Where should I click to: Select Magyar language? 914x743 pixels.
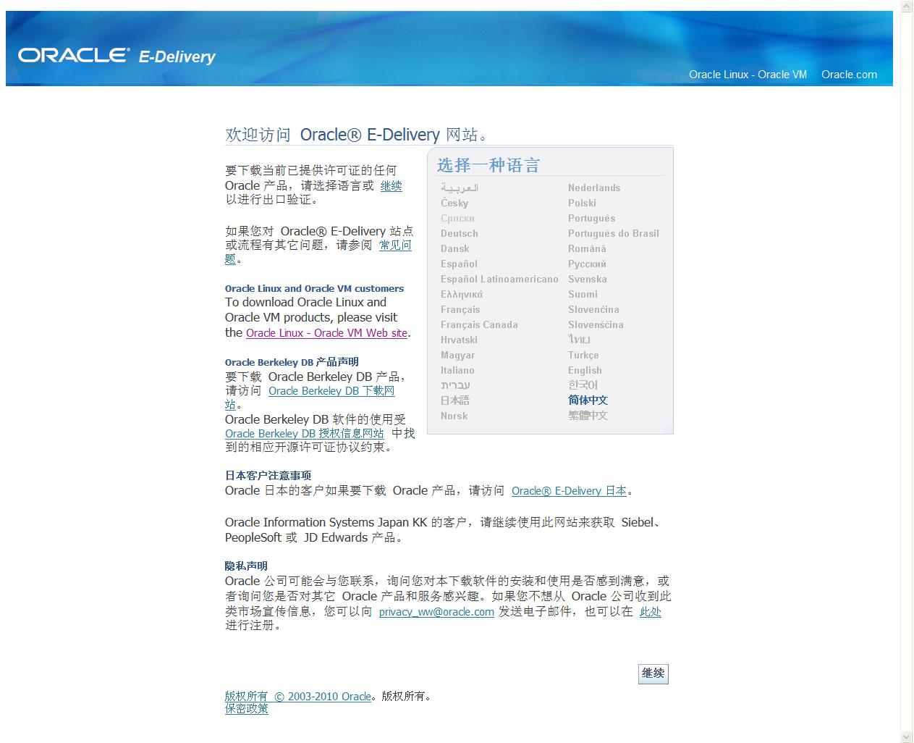point(458,355)
